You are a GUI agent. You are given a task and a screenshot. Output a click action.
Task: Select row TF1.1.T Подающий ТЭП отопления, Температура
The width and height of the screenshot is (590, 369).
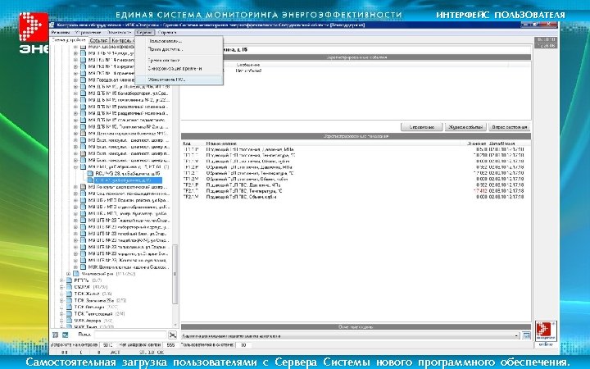tap(356, 155)
